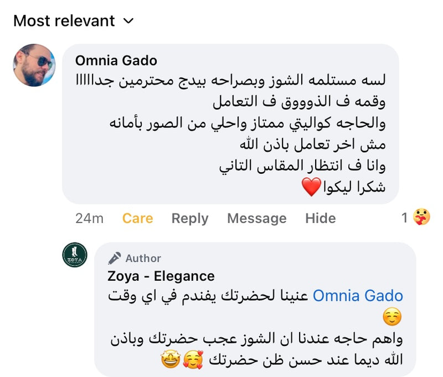Open the reaction count "1" list
The image size is (443, 377).
404,218
